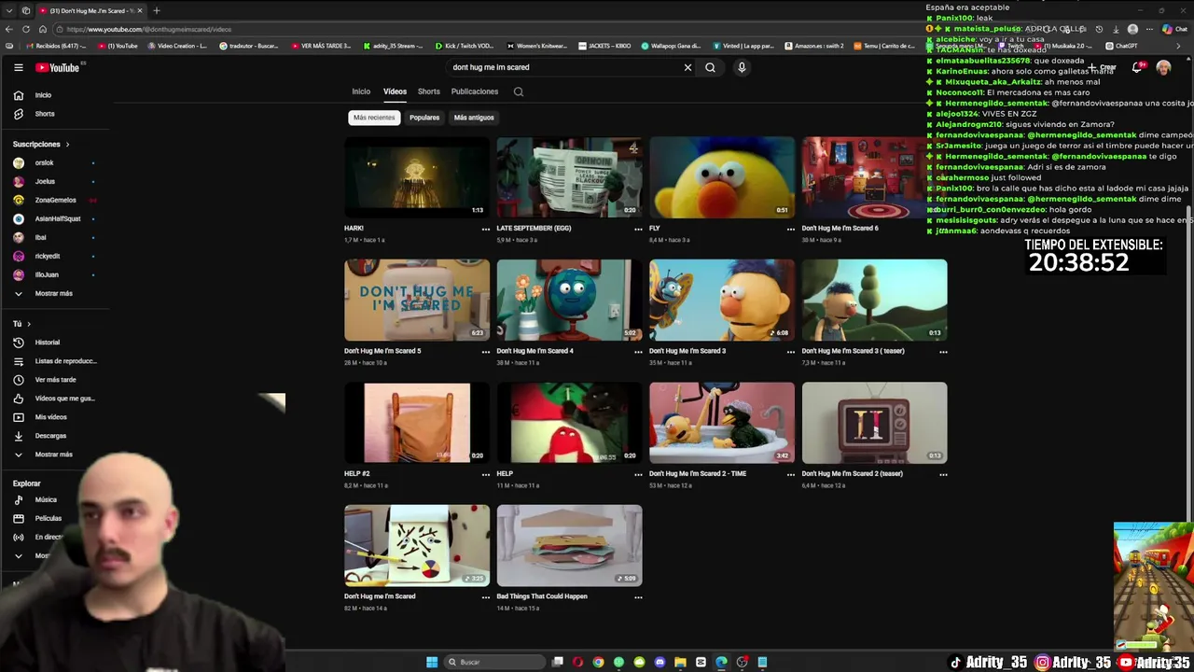Switch to the channel Inicio tab
Viewport: 1194px width, 672px height.
coord(361,91)
